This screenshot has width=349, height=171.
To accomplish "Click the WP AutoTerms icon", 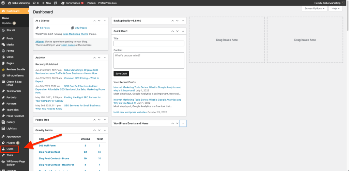I will (x=3, y=75).
